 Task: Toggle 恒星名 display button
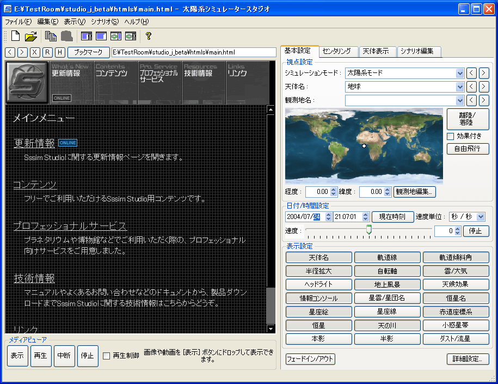coord(456,298)
